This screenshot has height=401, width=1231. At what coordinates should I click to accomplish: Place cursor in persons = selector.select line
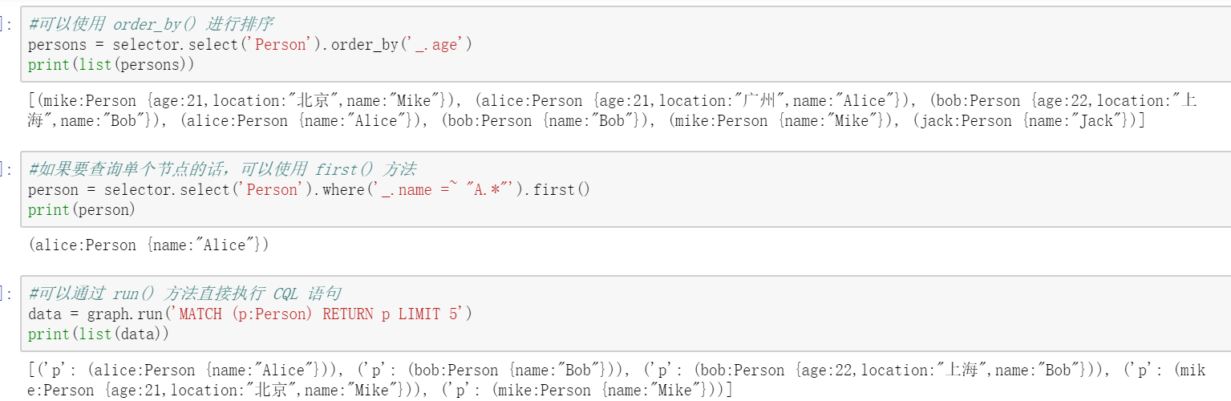250,45
